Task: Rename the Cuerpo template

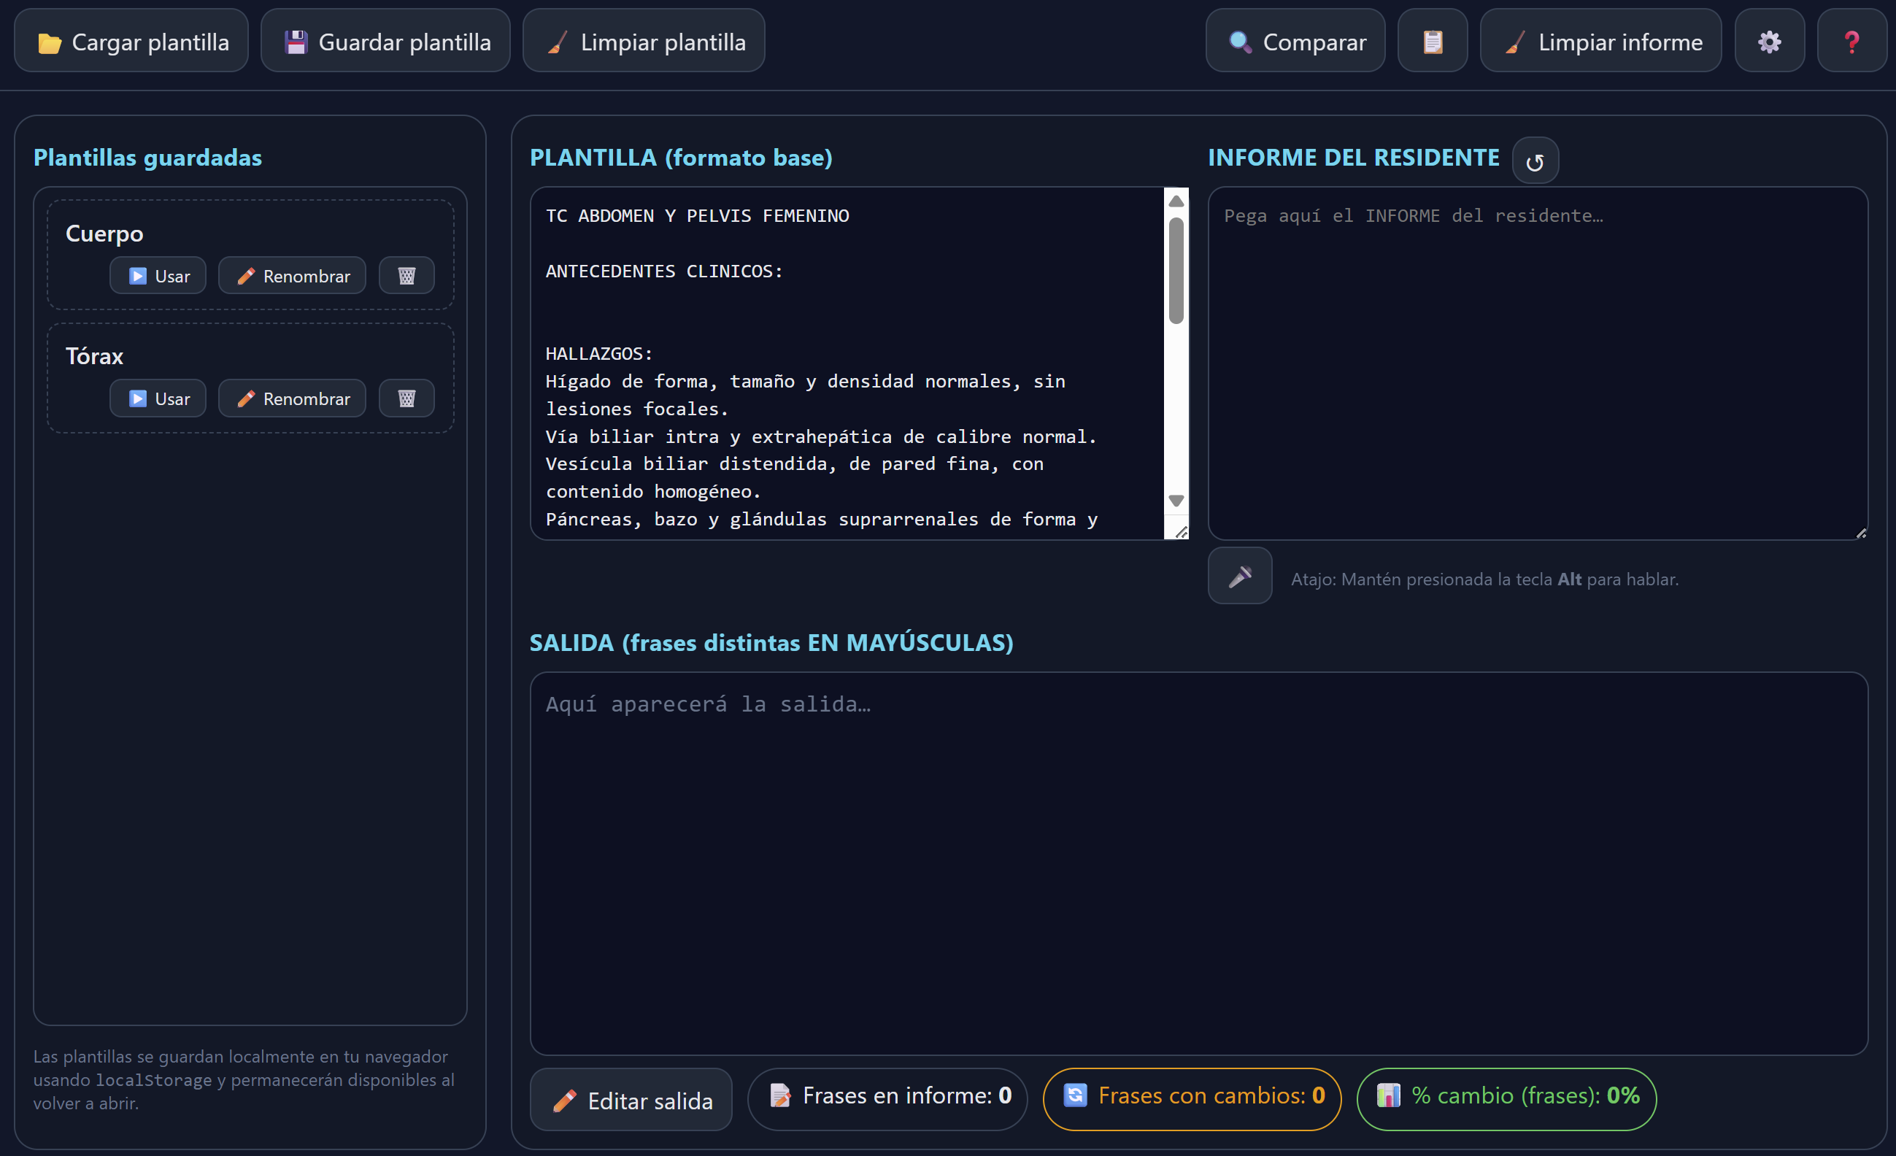Action: [293, 276]
